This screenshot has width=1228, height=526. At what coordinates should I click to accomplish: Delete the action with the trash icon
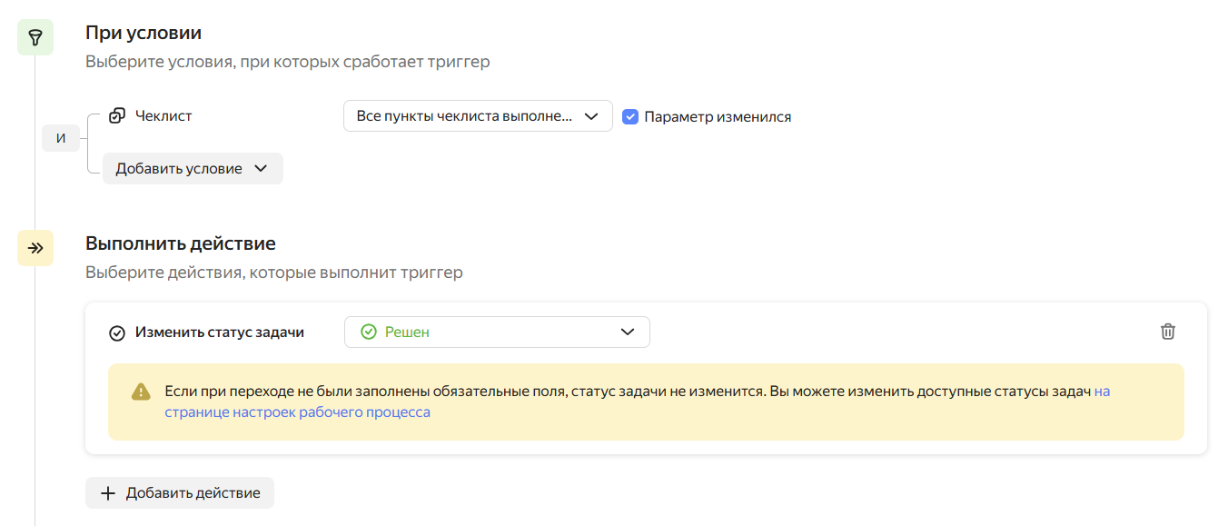(1168, 332)
